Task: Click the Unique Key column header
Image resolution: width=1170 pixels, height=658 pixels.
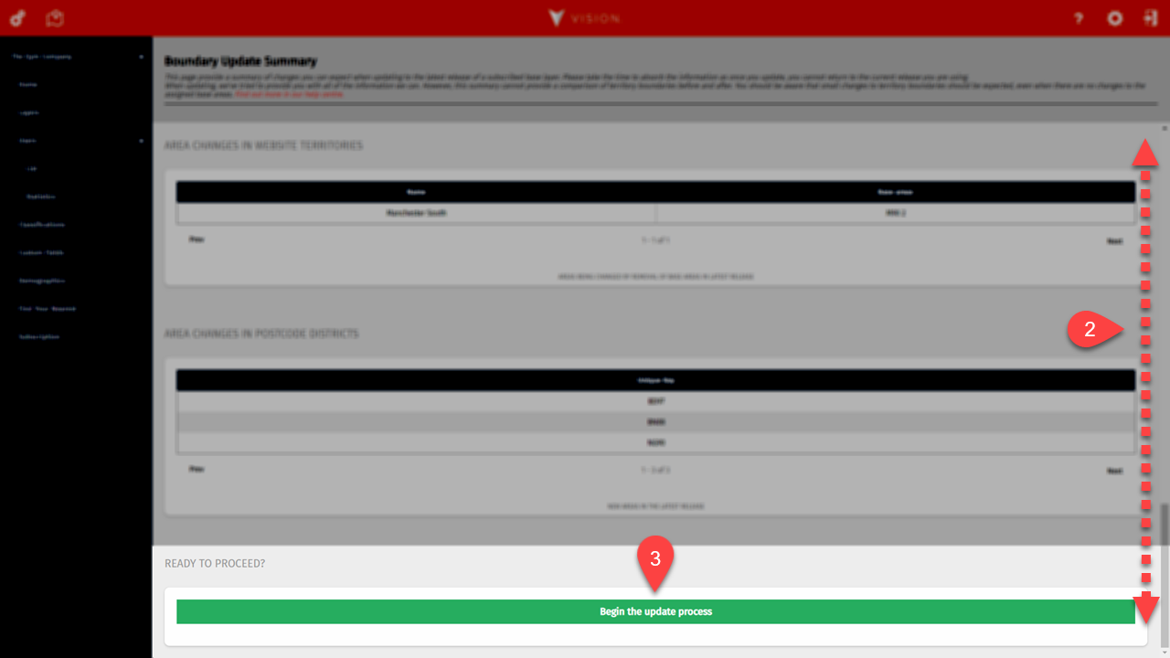Action: pos(655,380)
